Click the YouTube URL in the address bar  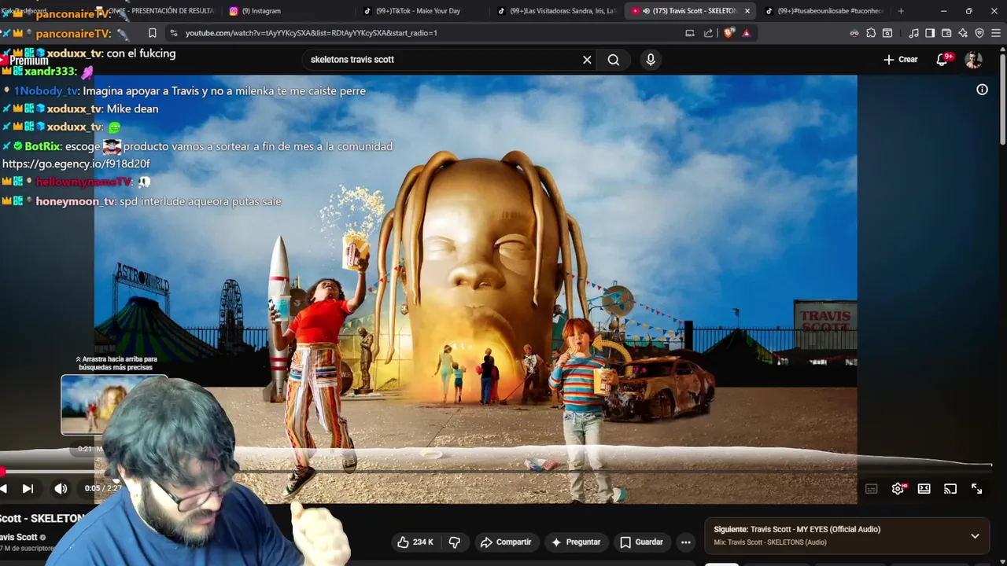click(x=311, y=33)
